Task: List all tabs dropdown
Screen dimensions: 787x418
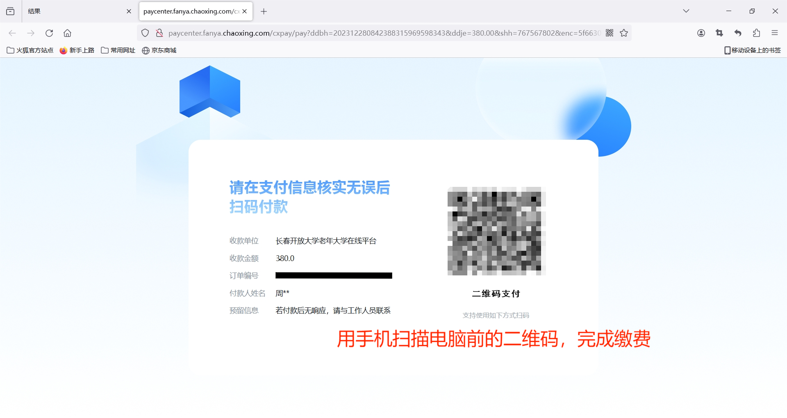Action: tap(686, 11)
